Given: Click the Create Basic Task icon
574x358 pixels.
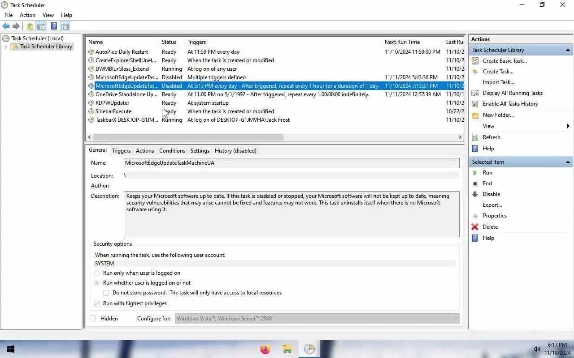Looking at the screenshot, I should pyautogui.click(x=475, y=61).
